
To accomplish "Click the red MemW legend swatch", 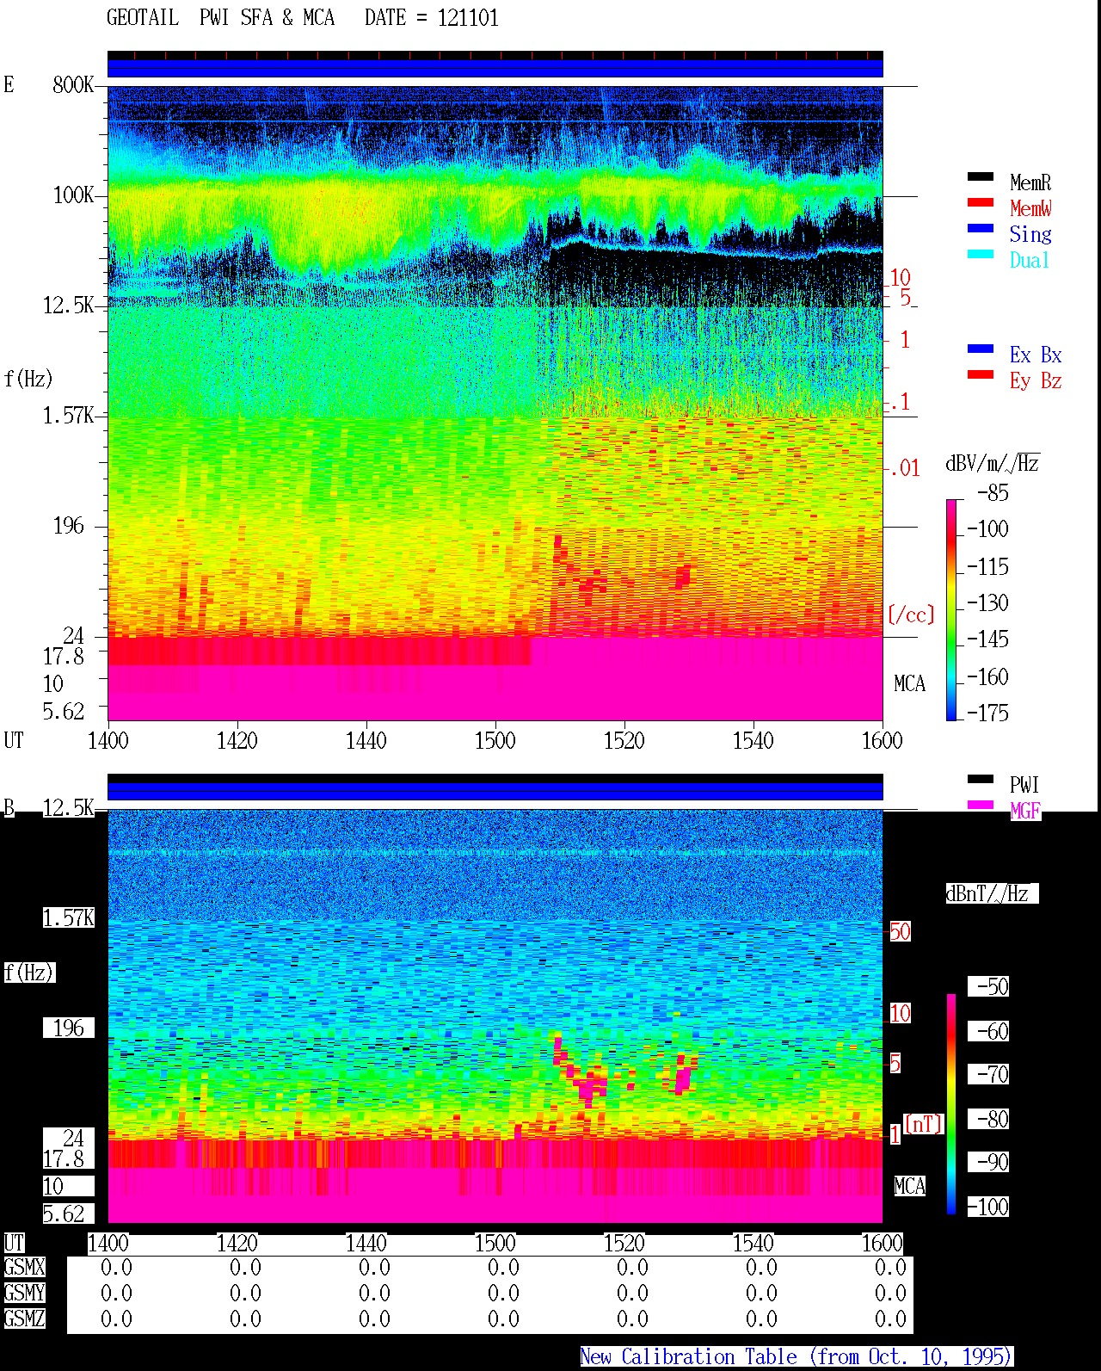I will [981, 203].
